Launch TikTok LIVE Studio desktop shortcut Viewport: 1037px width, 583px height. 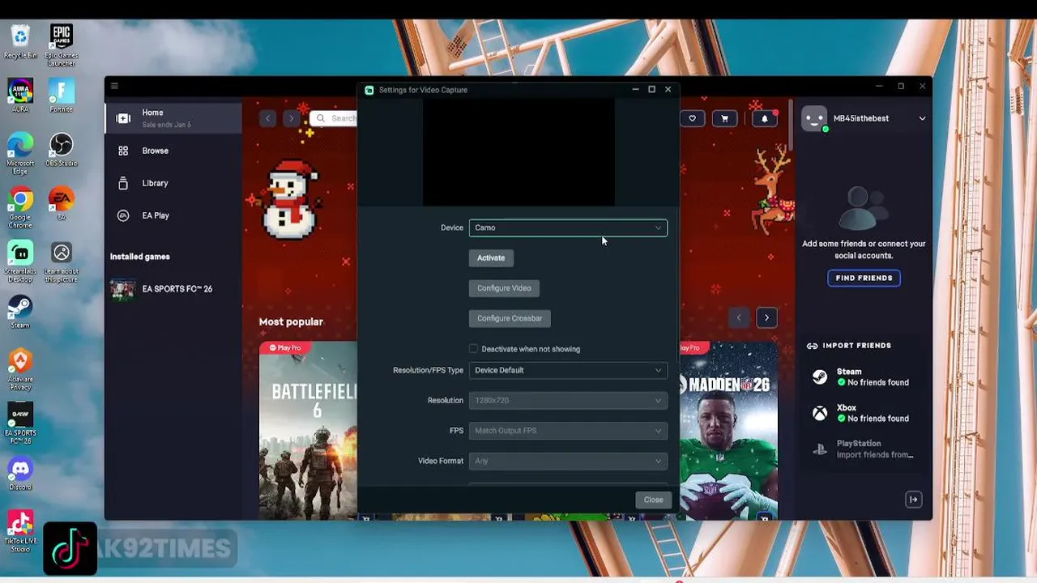(20, 532)
